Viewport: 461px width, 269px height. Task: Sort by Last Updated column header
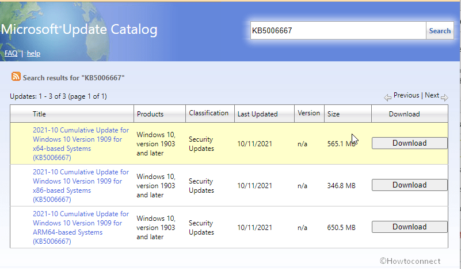point(257,114)
